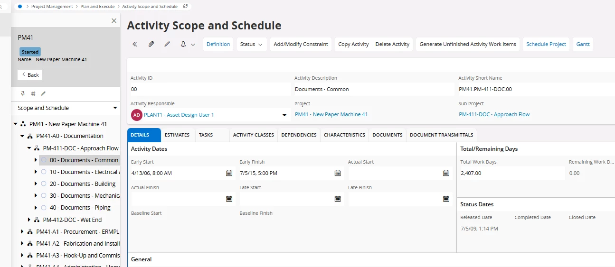
Task: Click the AD avatar of Activity Responsible
Action: 137,115
